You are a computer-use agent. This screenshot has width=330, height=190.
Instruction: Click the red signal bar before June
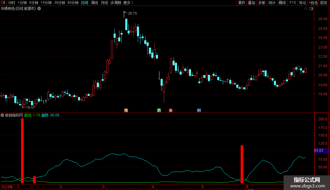[242, 164]
